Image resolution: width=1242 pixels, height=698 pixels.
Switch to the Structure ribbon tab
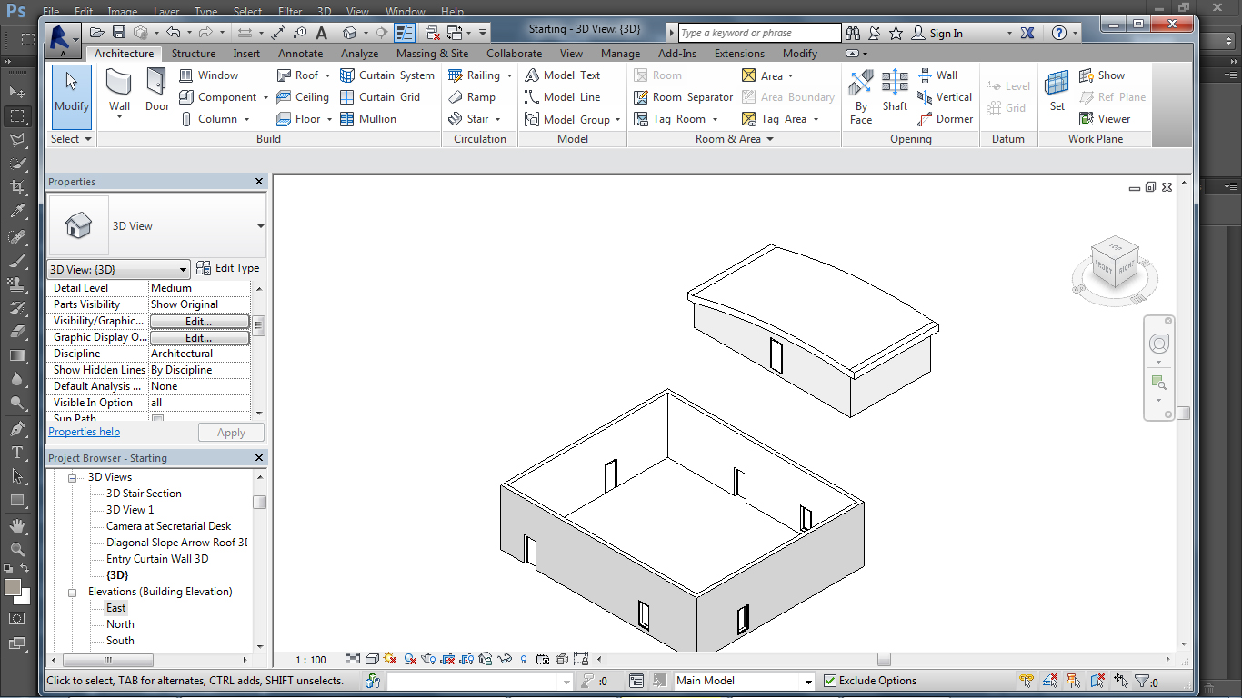coord(194,54)
